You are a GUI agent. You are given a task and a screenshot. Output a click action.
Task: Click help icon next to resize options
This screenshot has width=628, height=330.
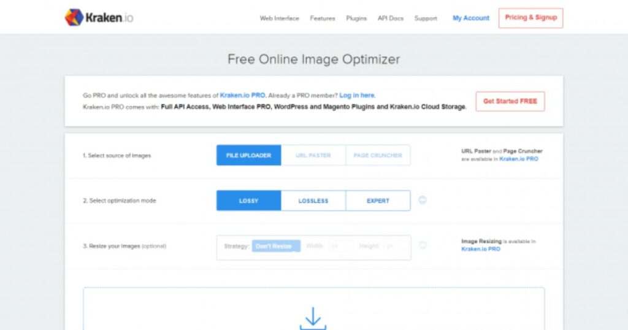click(x=423, y=245)
